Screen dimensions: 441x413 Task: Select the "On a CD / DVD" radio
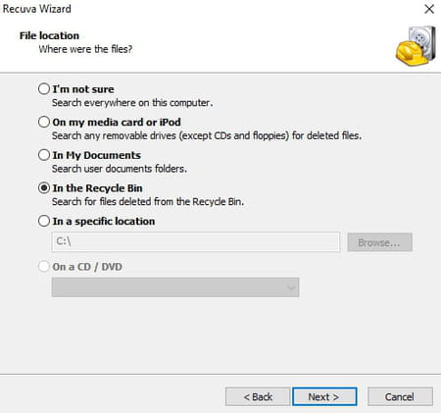44,267
